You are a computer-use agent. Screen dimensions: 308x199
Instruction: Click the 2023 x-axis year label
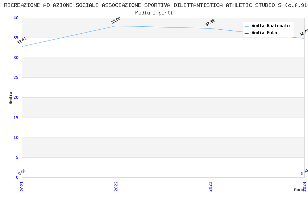tap(210, 186)
